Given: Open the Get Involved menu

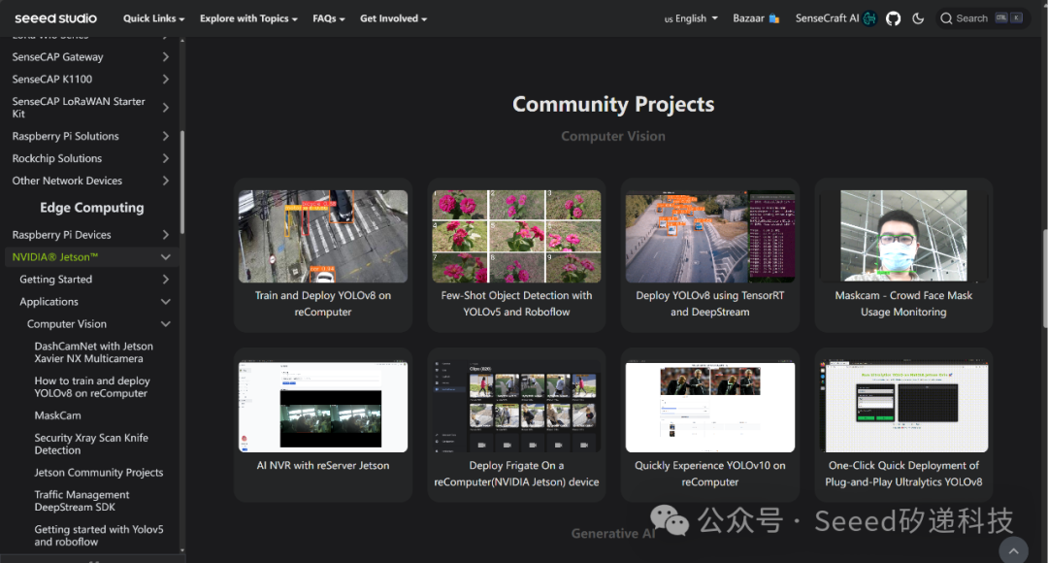Looking at the screenshot, I should pos(393,18).
